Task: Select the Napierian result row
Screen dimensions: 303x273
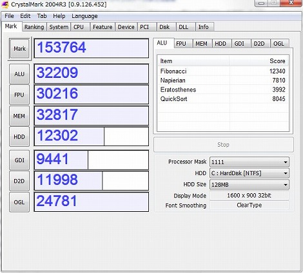Action: point(223,80)
